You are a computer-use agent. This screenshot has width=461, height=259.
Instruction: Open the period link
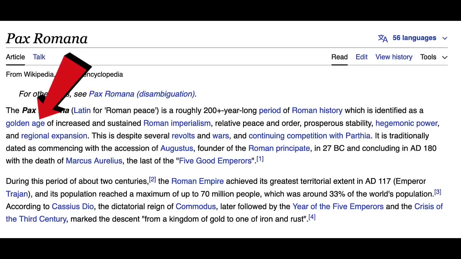270,110
